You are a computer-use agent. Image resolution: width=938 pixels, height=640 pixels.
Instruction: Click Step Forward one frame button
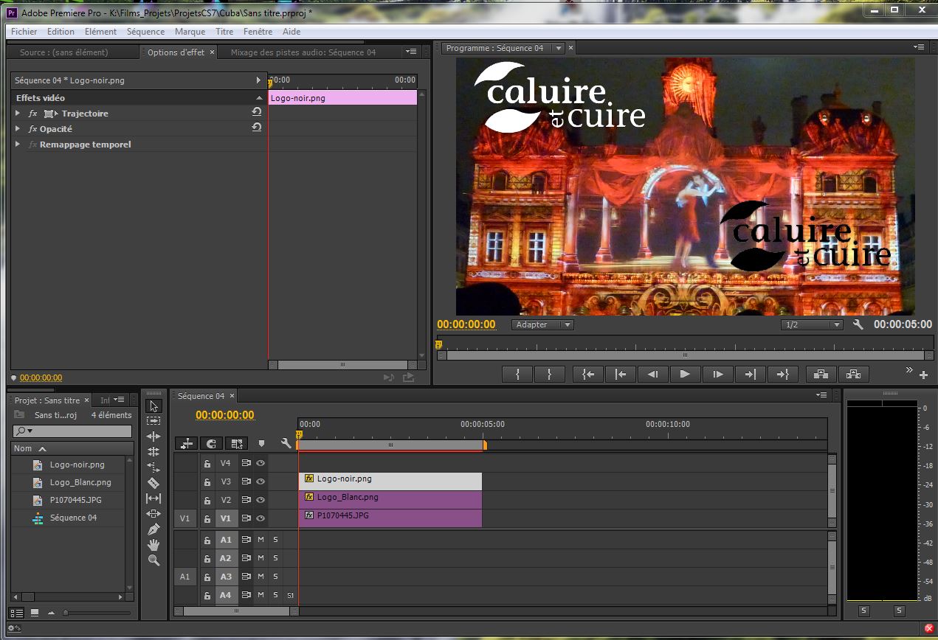point(717,374)
